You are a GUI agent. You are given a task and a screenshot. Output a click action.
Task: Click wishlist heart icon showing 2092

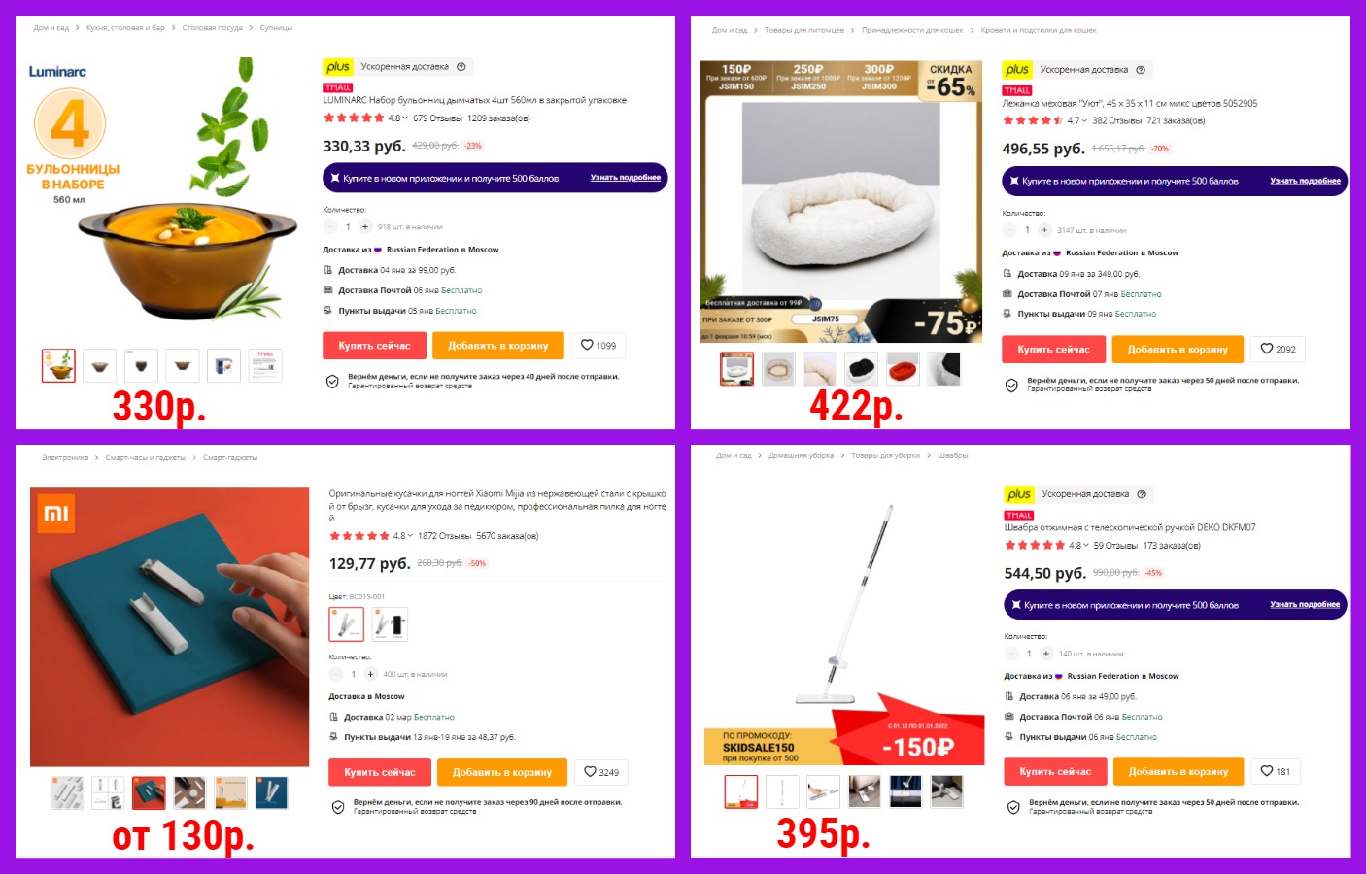coord(1278,349)
